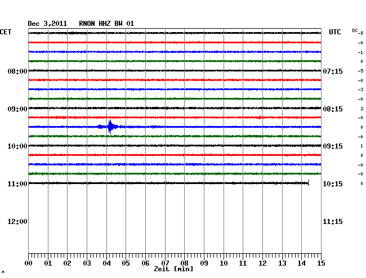This screenshot has width=366, height=278.
Task: Click the "DC" column header
Action: (355, 30)
